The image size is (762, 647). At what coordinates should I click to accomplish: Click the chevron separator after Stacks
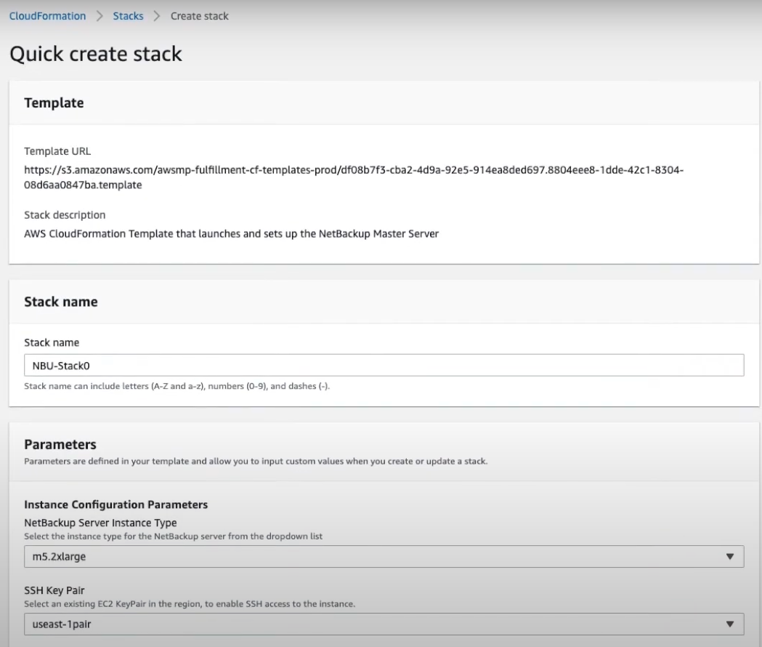[156, 16]
